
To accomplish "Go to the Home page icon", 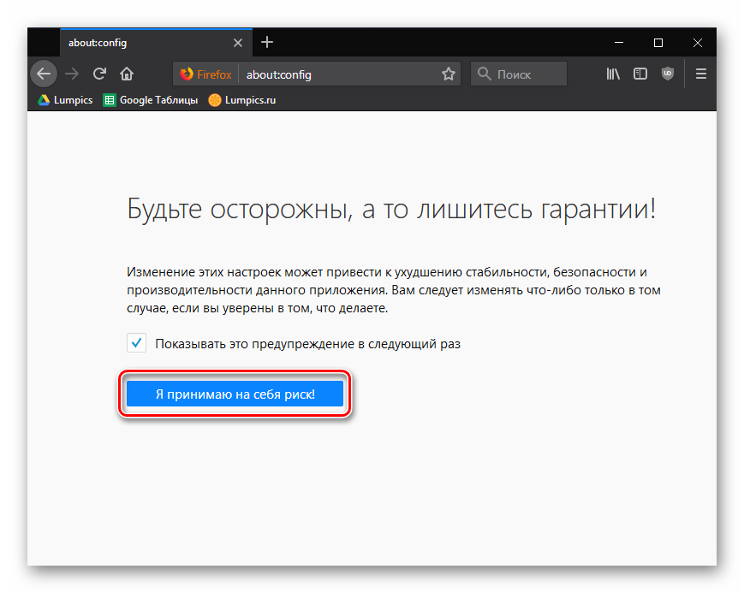I will point(127,74).
